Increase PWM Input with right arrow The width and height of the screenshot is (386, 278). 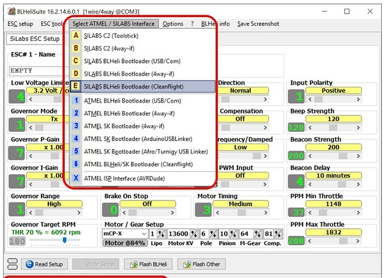[x=265, y=184]
